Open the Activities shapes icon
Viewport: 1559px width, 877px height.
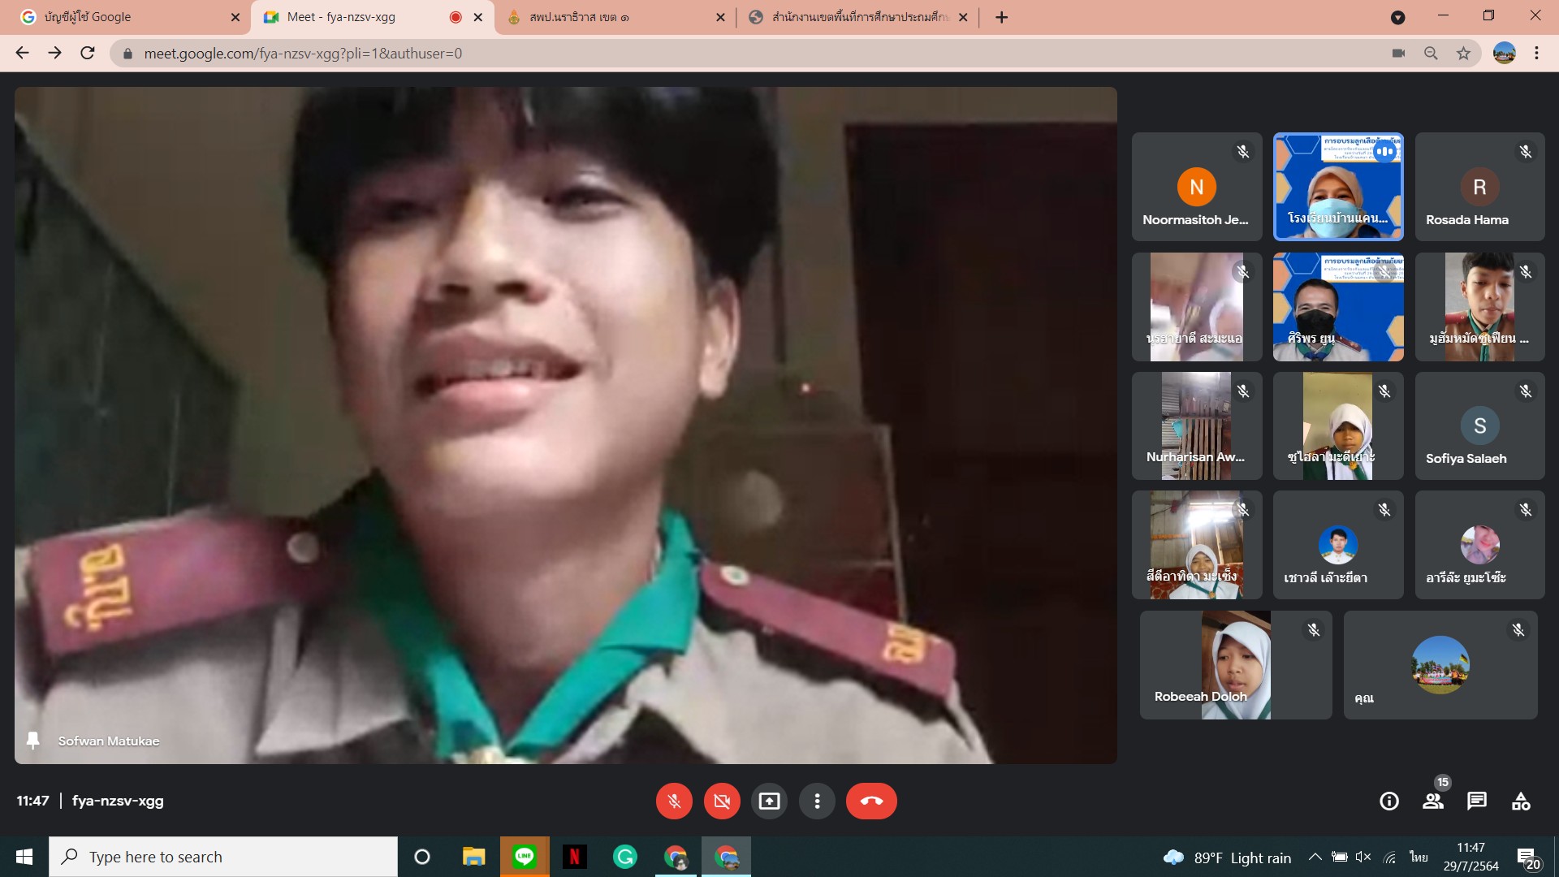1521,801
